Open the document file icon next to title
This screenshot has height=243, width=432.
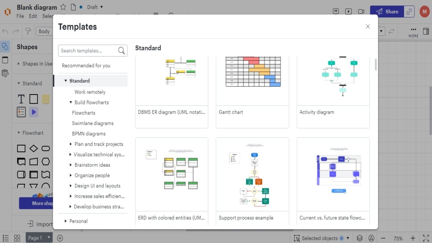pos(73,7)
